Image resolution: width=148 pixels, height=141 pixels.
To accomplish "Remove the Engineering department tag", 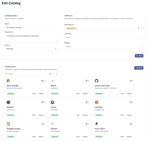I will (76, 28).
